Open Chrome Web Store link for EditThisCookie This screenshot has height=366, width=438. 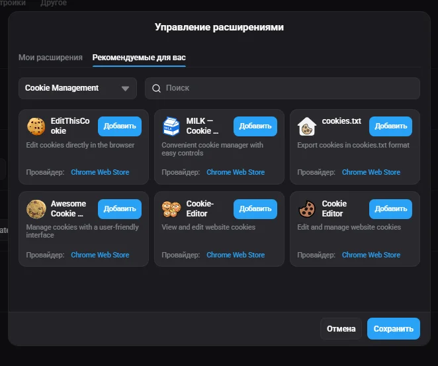[100, 172]
